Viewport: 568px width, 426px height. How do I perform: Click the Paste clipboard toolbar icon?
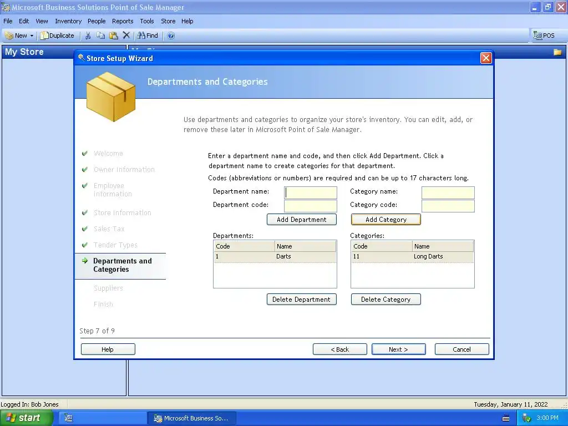coord(113,35)
